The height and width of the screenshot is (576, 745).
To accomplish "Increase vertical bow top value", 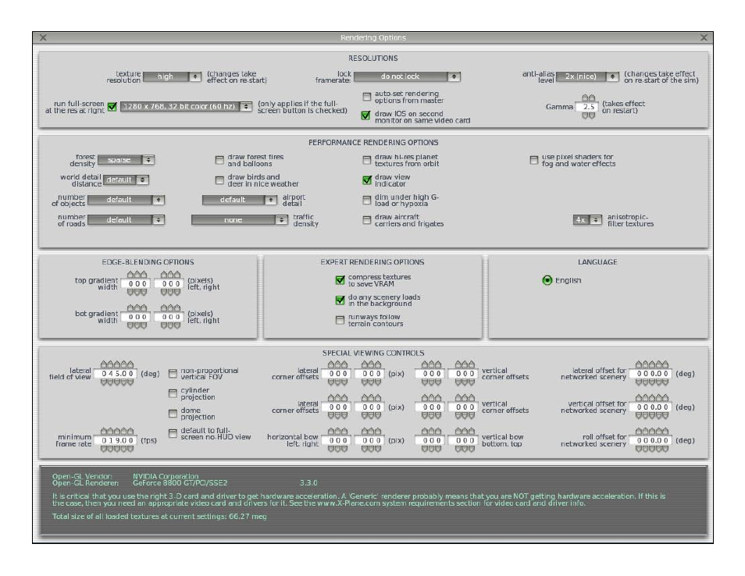I will coord(465,431).
